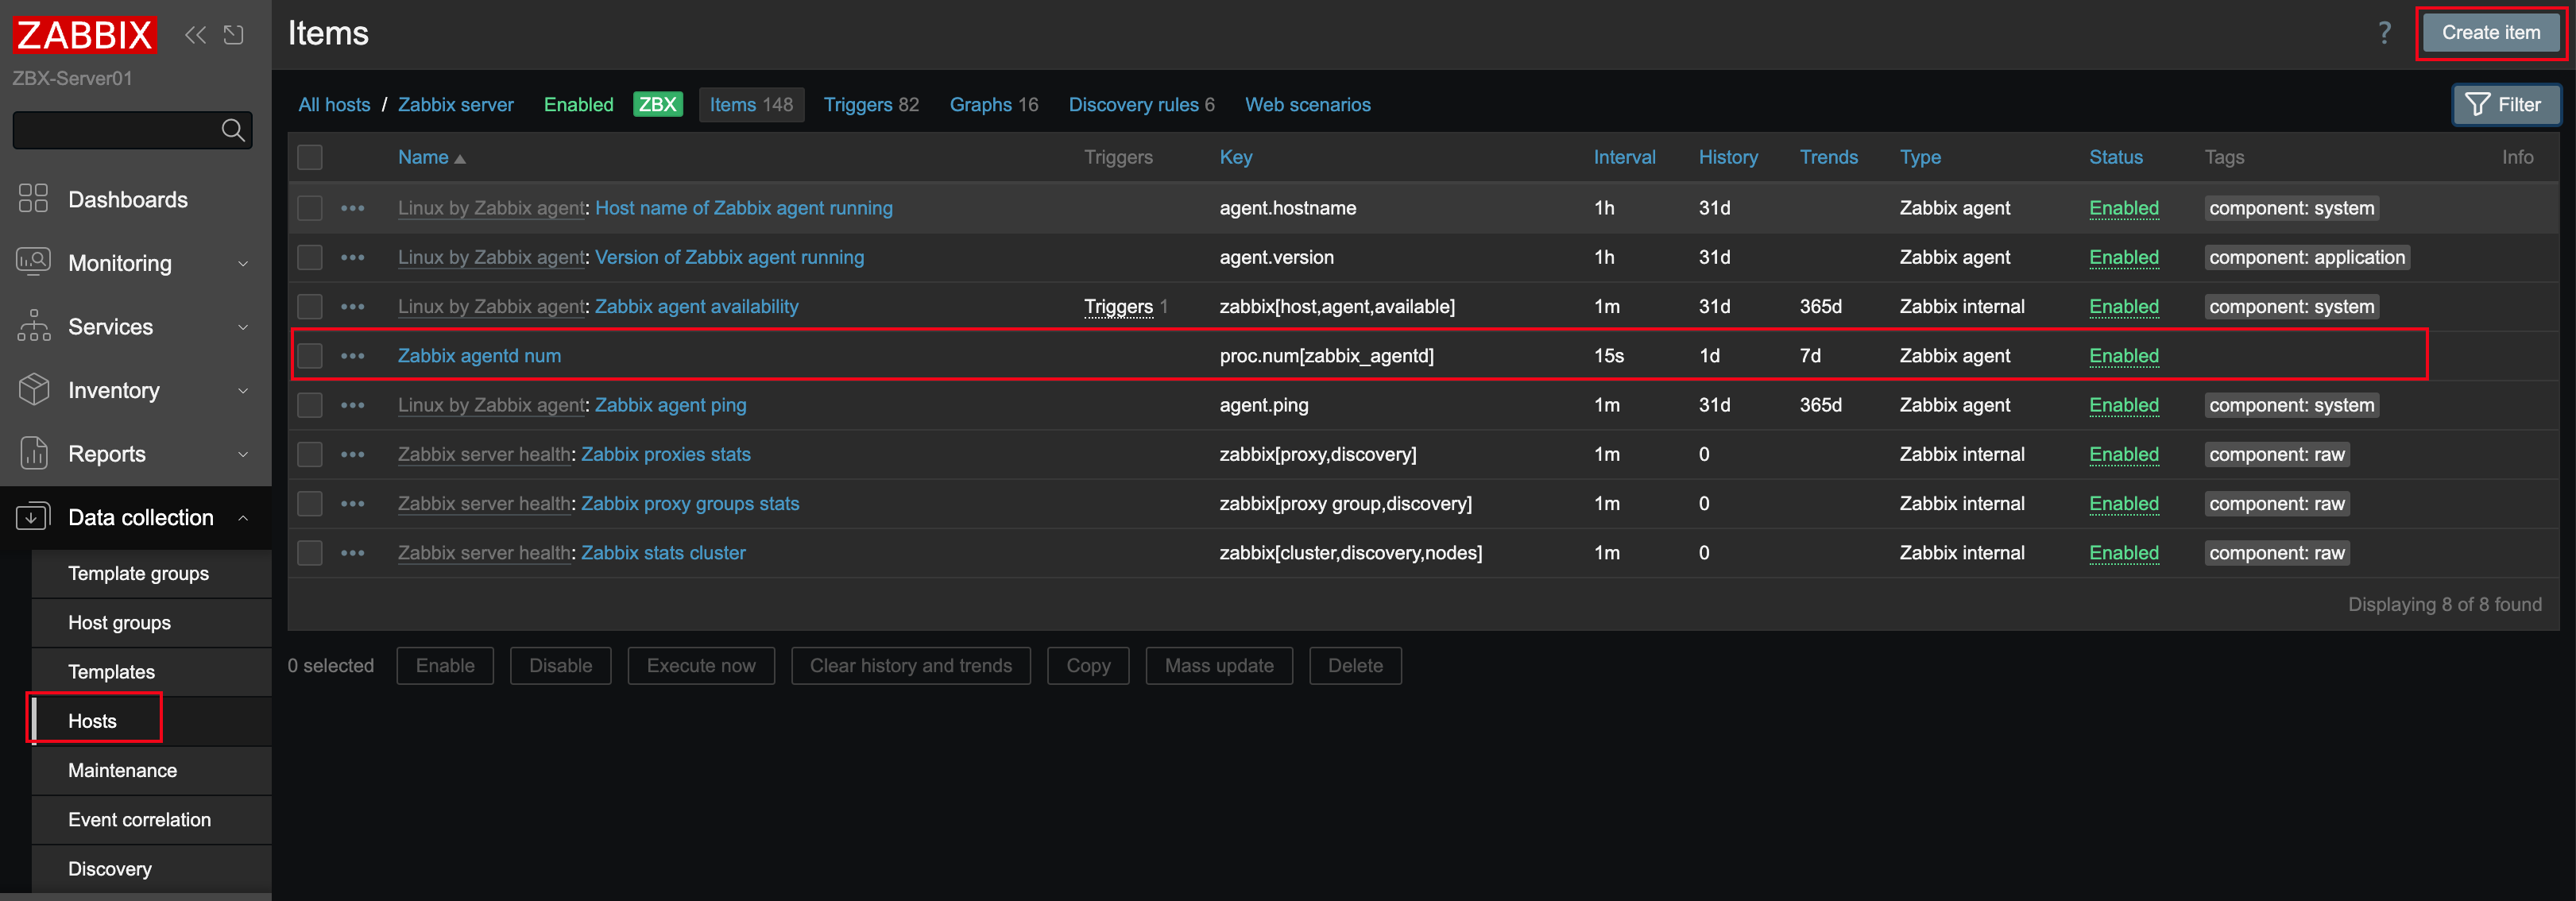The height and width of the screenshot is (901, 2576).
Task: Click the host Enabled status label
Action: (x=578, y=104)
